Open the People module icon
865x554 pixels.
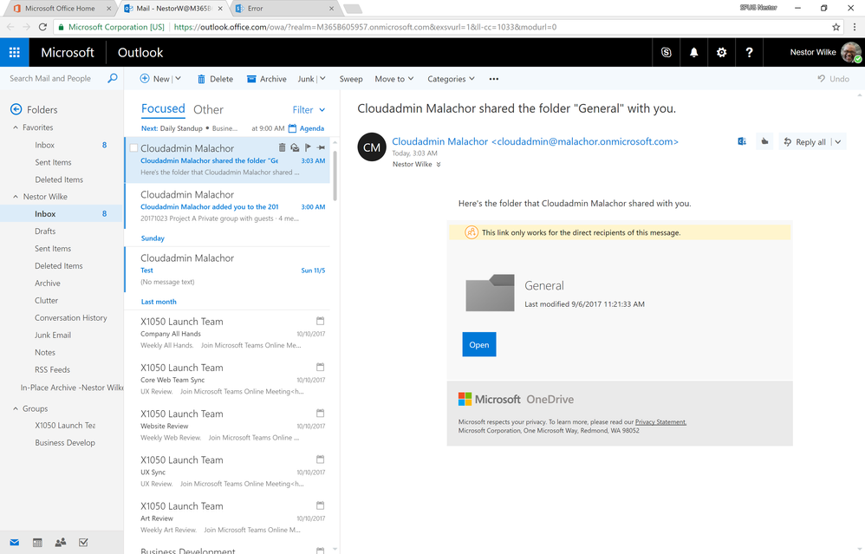[x=61, y=543]
